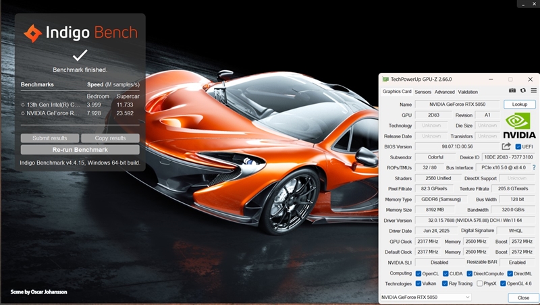Click the GPU-Z refresh icon
540x305 pixels.
point(522,90)
